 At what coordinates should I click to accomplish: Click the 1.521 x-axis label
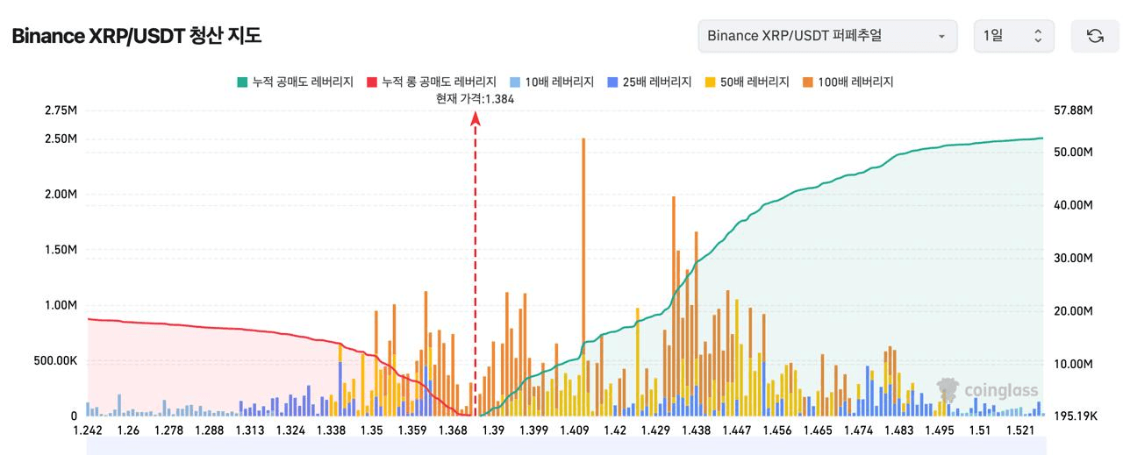coord(1020,430)
